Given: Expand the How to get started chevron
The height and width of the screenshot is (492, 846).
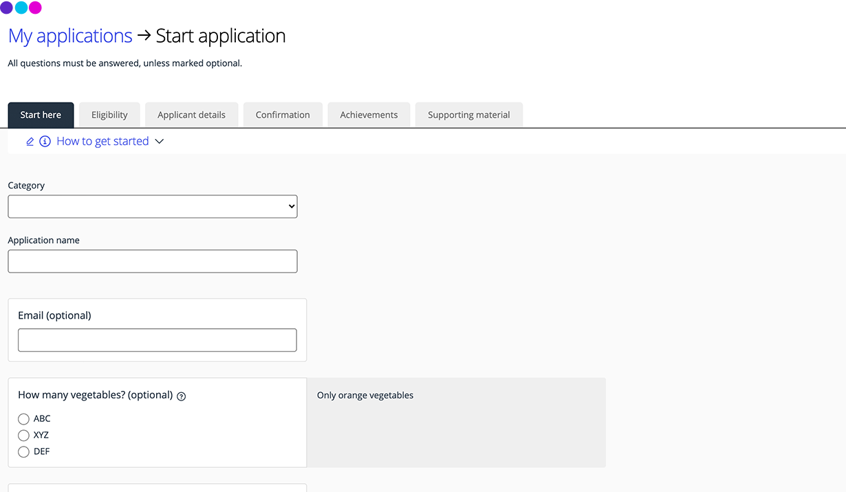Looking at the screenshot, I should (x=160, y=142).
